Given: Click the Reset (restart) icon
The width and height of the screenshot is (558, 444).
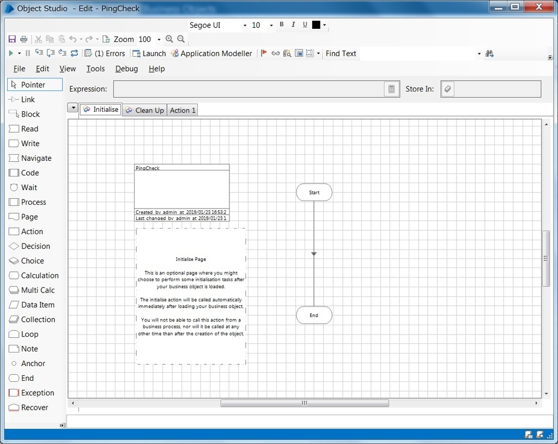Looking at the screenshot, I should pyautogui.click(x=74, y=53).
